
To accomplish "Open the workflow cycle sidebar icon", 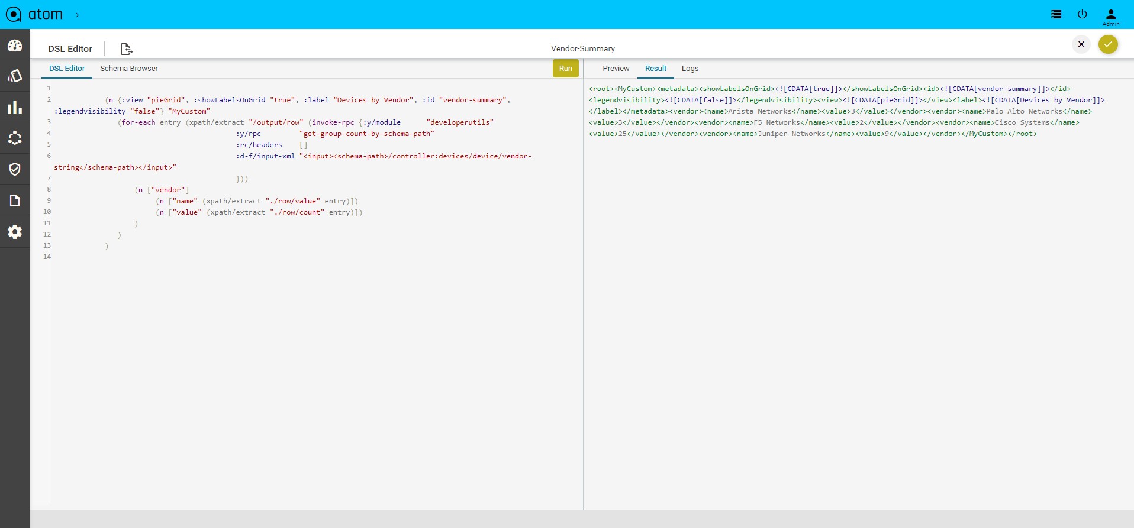I will coord(15,138).
